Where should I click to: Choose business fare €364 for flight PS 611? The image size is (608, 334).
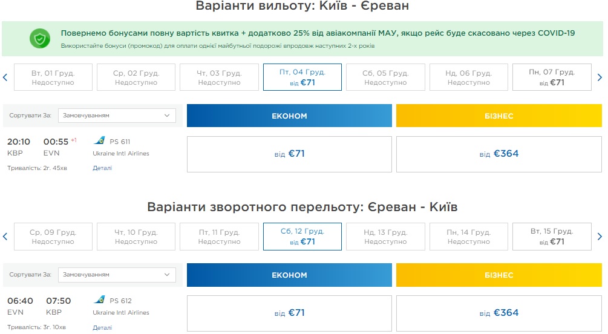499,154
